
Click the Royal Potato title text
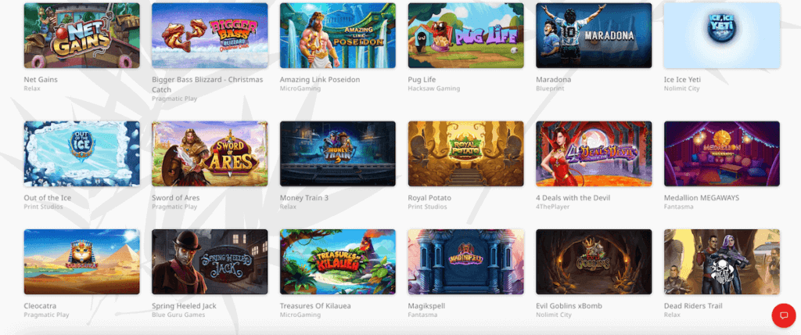tap(429, 198)
